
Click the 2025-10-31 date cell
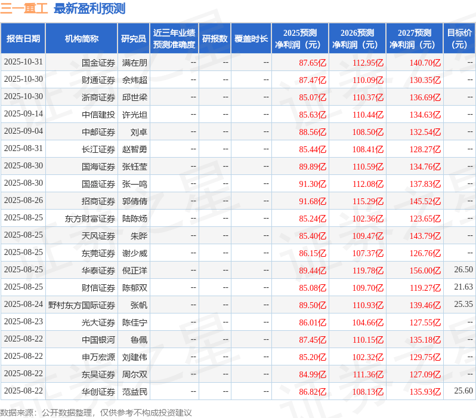click(23, 62)
